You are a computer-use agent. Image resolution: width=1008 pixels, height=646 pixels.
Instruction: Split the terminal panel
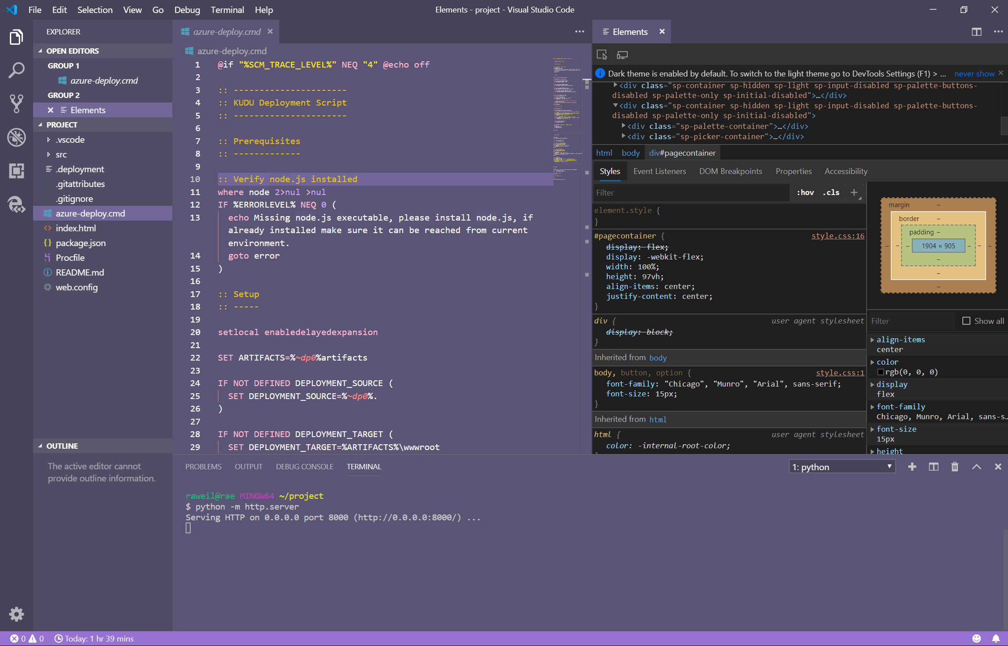coord(933,467)
